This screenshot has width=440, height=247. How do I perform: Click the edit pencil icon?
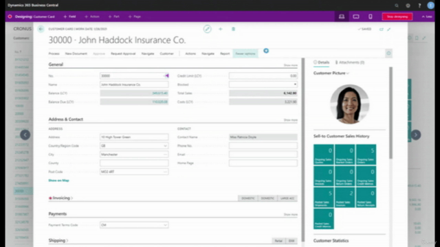[208, 29]
